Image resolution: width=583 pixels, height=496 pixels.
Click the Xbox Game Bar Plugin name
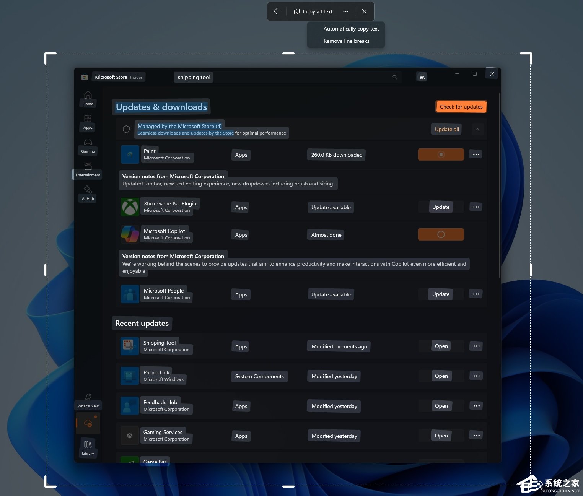click(170, 203)
